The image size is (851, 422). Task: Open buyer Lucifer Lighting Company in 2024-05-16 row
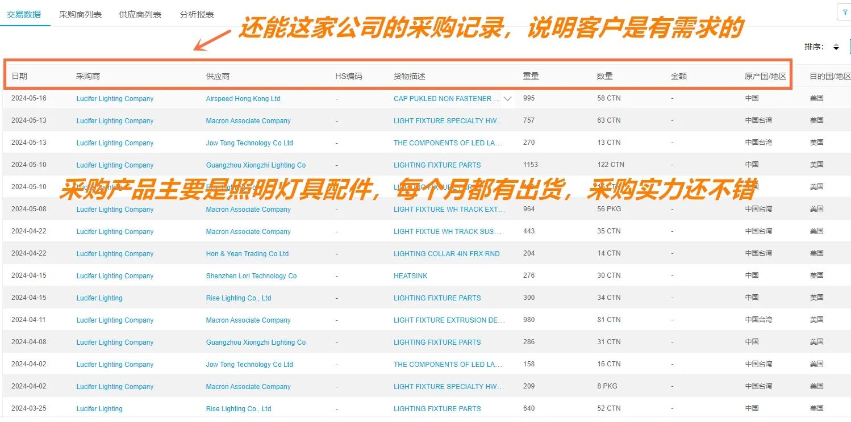tap(115, 99)
